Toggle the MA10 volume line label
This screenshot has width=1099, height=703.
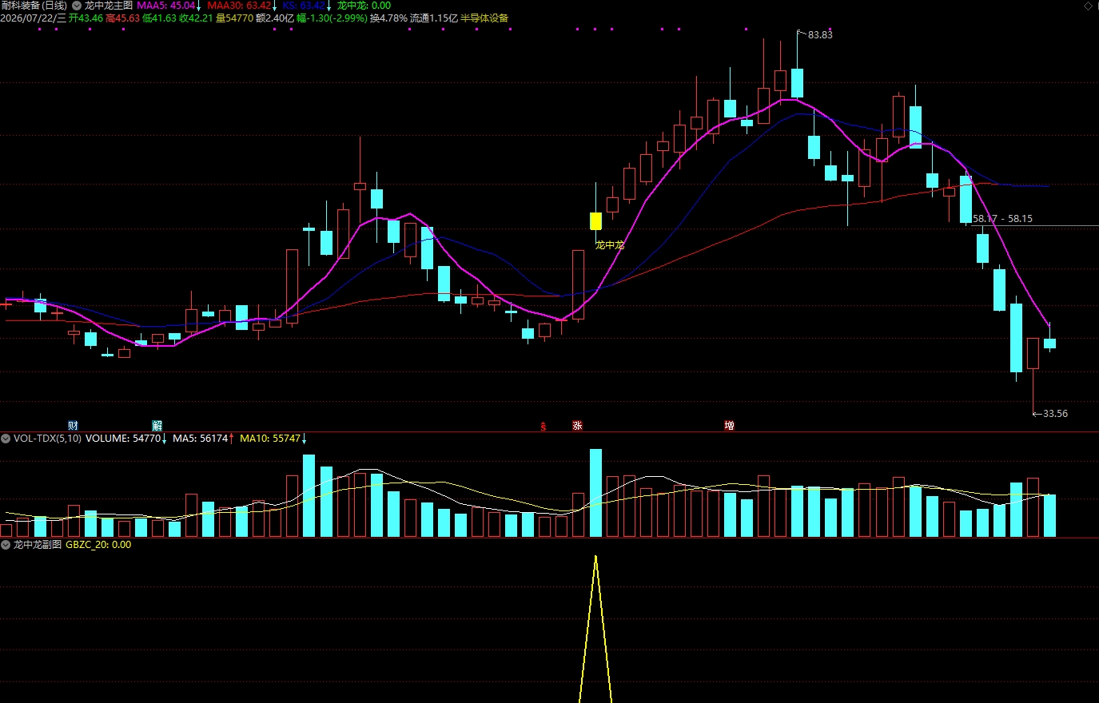270,439
